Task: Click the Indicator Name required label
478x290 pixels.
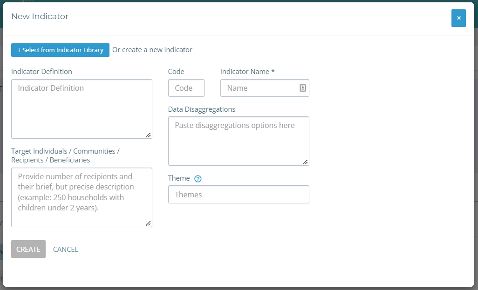Action: pyautogui.click(x=247, y=71)
